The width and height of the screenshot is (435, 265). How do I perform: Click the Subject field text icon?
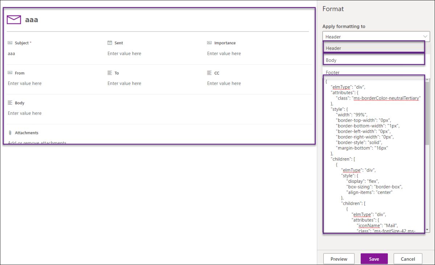point(10,43)
